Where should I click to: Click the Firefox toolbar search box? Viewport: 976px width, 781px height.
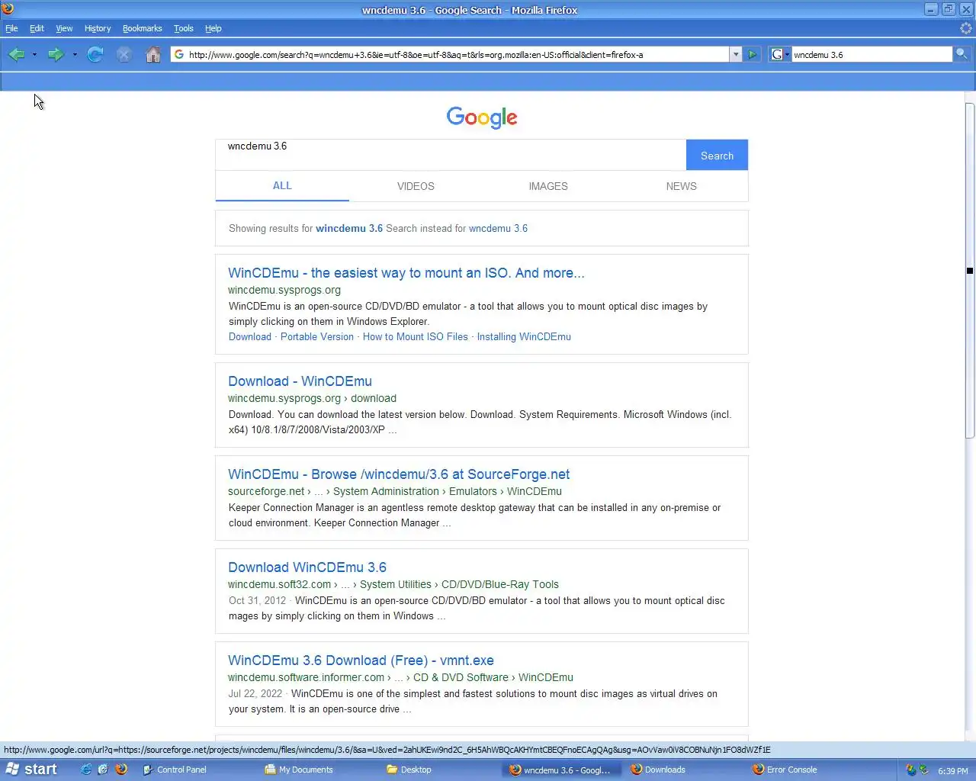[872, 54]
